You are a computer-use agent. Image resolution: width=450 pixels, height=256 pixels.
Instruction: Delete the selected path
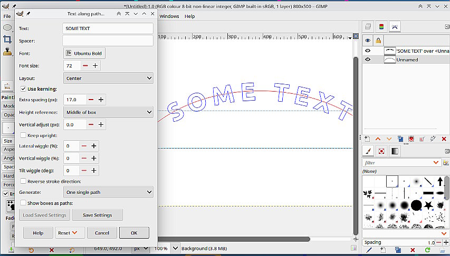pos(444,139)
